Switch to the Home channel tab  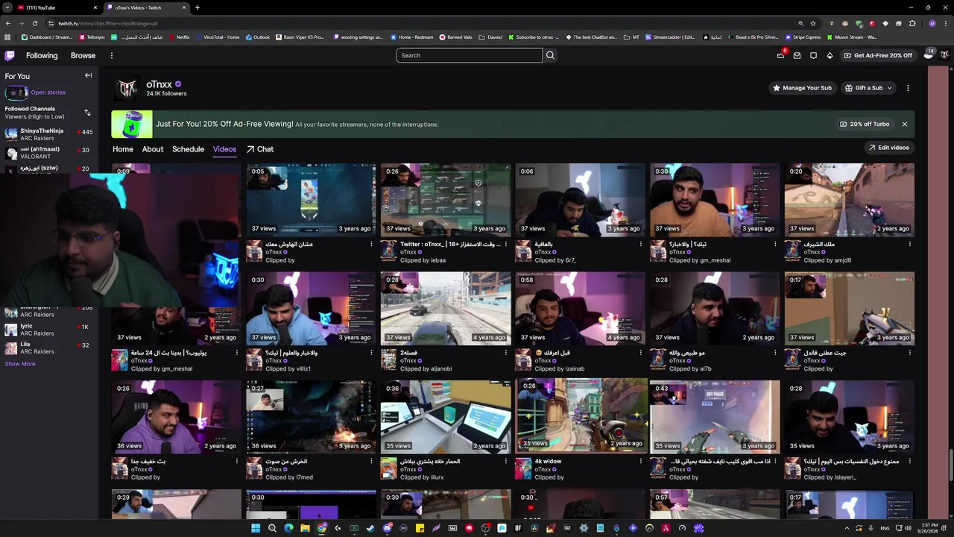[x=123, y=149]
